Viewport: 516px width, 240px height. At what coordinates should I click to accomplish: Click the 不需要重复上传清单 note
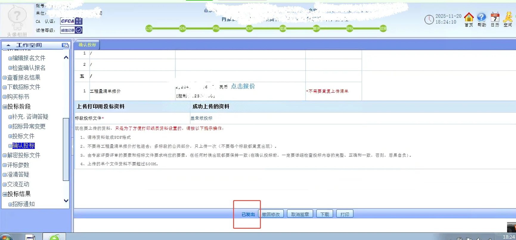pyautogui.click(x=327, y=91)
